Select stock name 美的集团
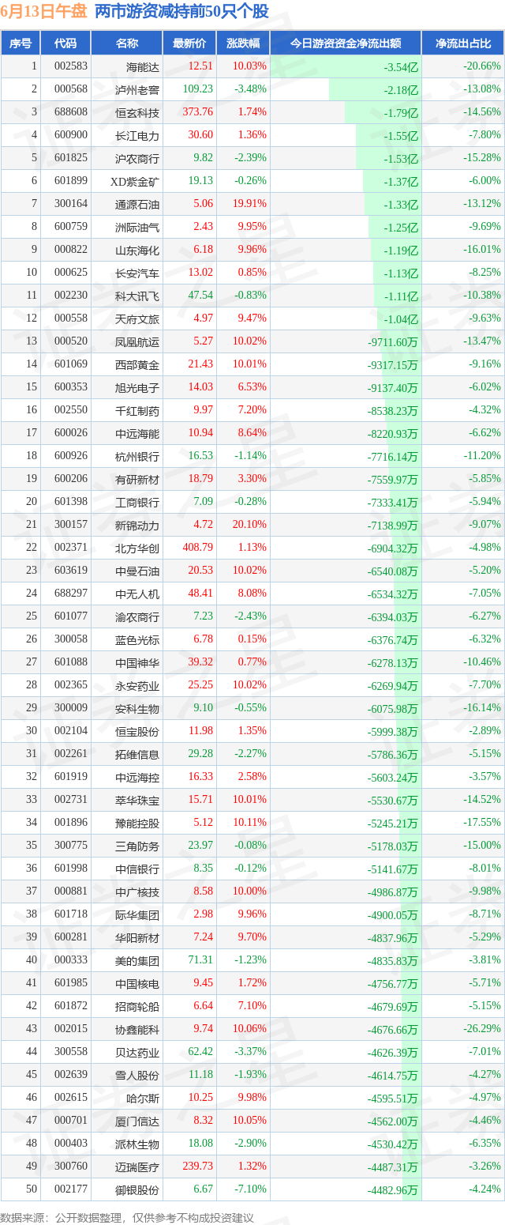 click(137, 961)
